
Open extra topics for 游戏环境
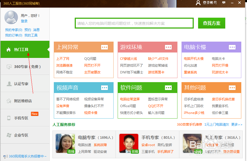168,47
